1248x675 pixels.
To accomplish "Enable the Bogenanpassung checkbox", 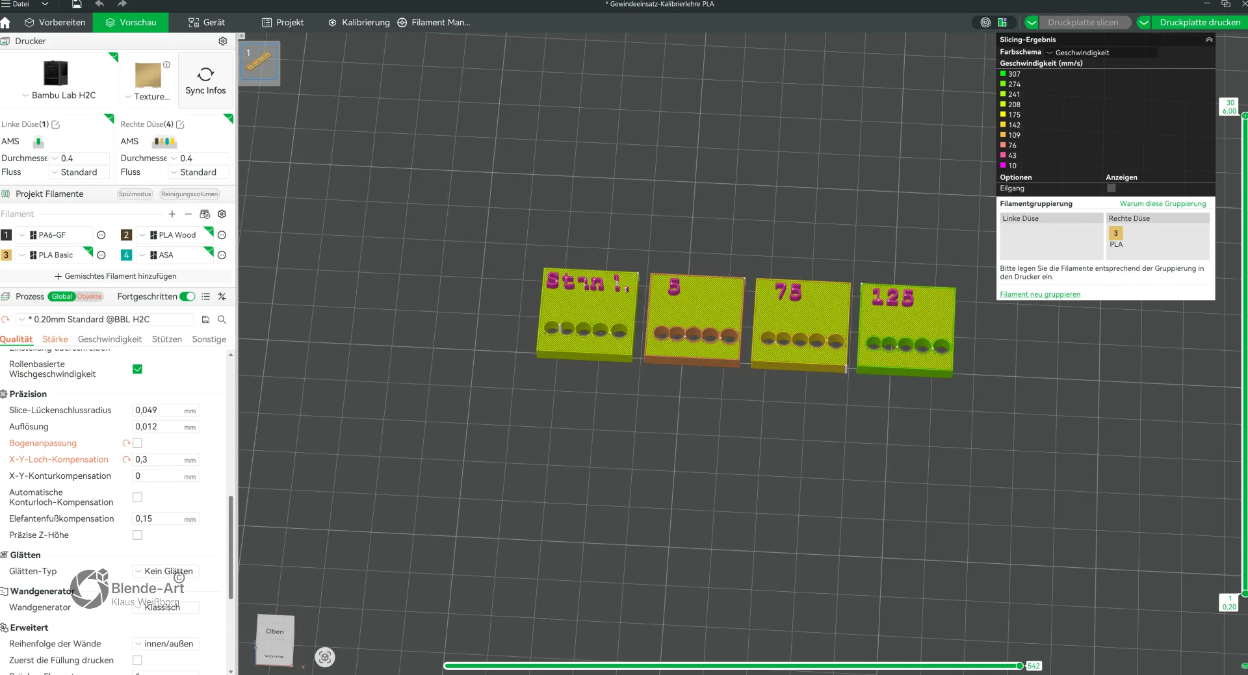I will point(137,443).
